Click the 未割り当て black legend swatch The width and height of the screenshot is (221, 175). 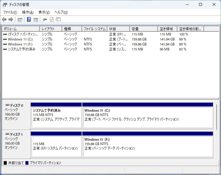click(x=5, y=163)
